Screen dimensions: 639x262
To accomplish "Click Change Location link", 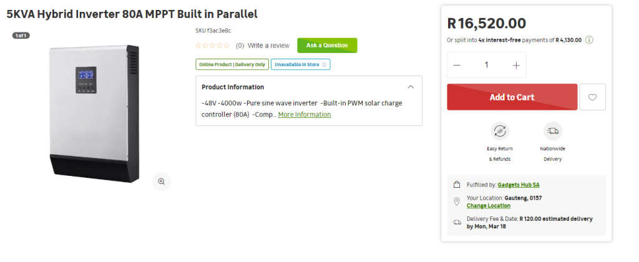I will (x=488, y=206).
